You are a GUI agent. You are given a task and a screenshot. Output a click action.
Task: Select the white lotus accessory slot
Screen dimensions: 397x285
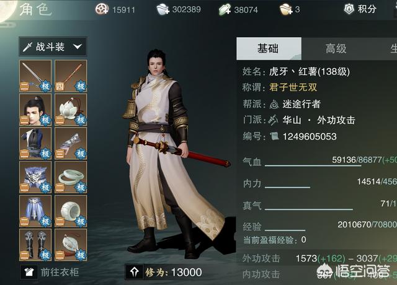[71, 110]
